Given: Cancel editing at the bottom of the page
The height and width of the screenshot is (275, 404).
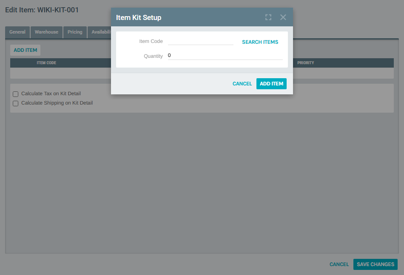Looking at the screenshot, I should click(x=339, y=264).
